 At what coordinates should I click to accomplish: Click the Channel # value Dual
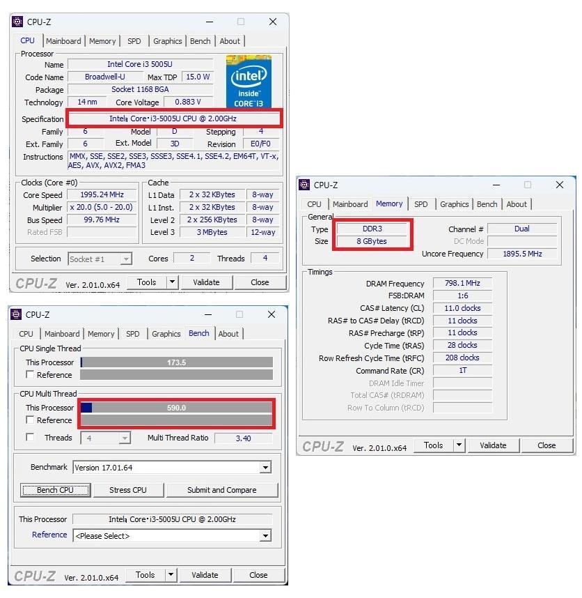522,229
